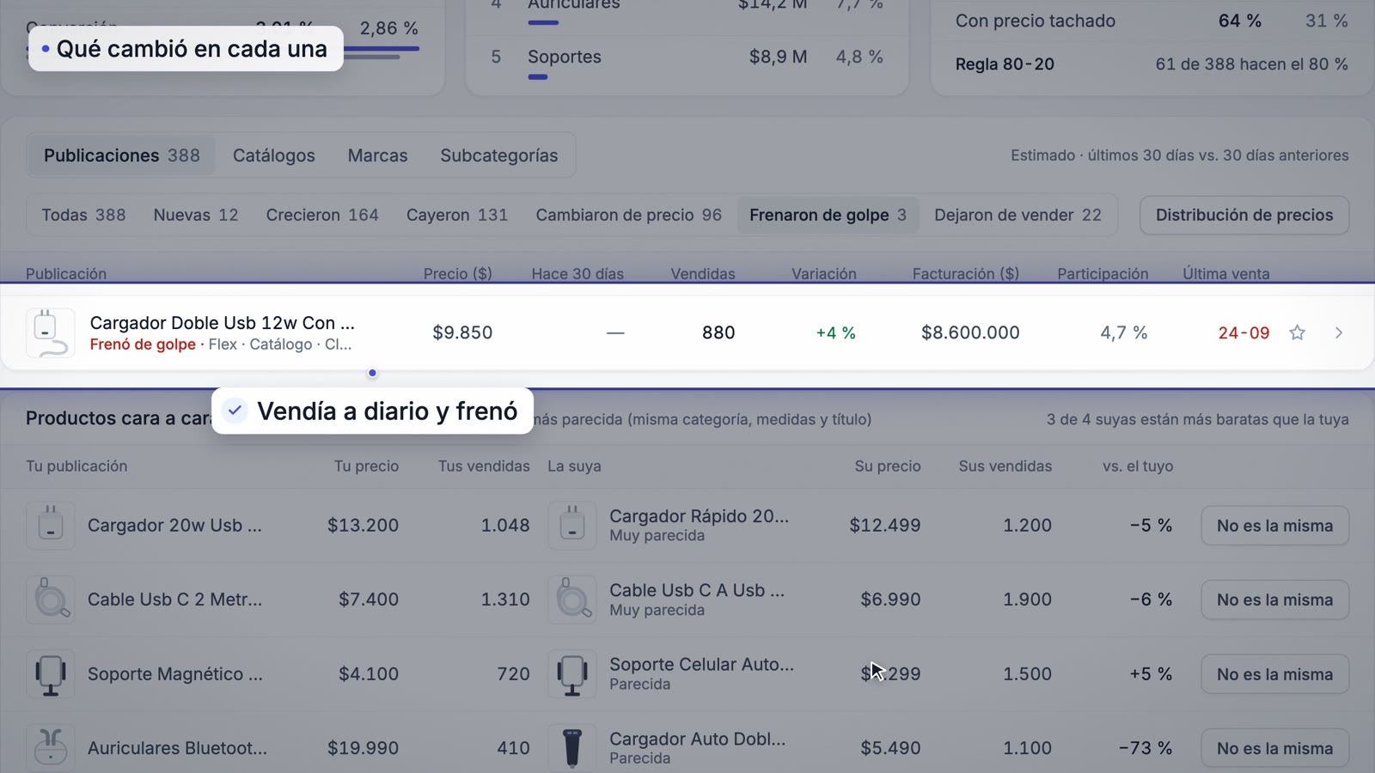This screenshot has height=773, width=1375.
Task: Filter by Crecieron 164
Action: pos(322,215)
